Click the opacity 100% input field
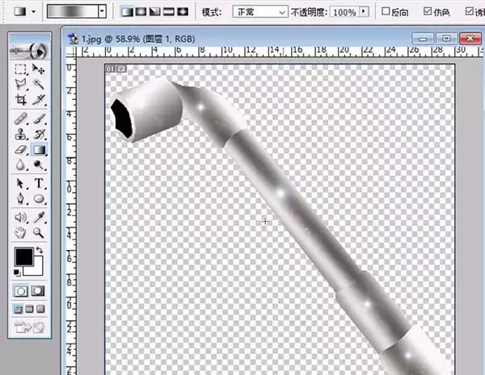Screen dimensions: 485x375 [x=344, y=12]
